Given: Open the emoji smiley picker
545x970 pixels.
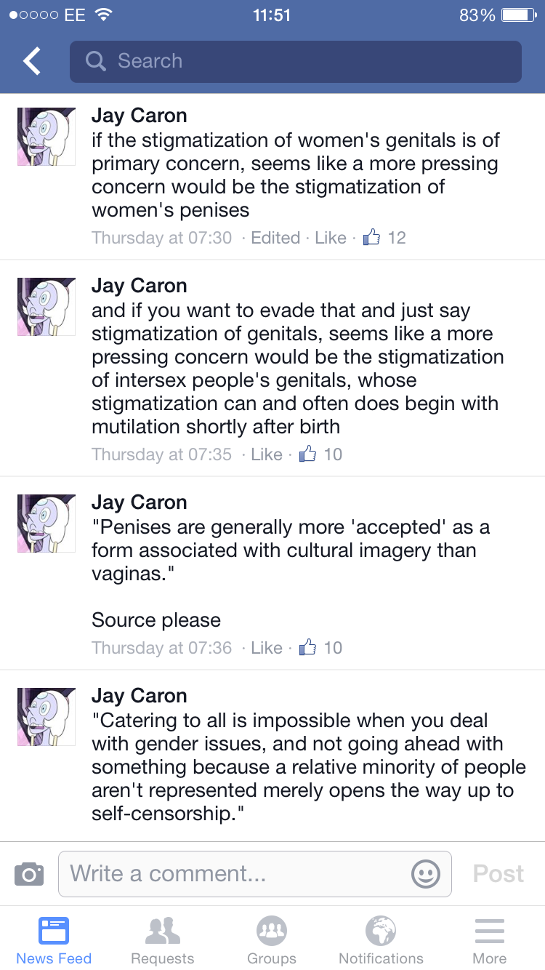Looking at the screenshot, I should pyautogui.click(x=426, y=874).
